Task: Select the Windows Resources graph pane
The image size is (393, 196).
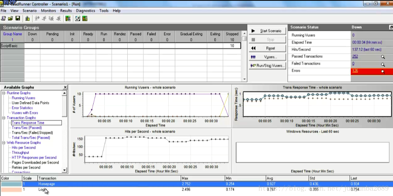Action: click(x=312, y=151)
